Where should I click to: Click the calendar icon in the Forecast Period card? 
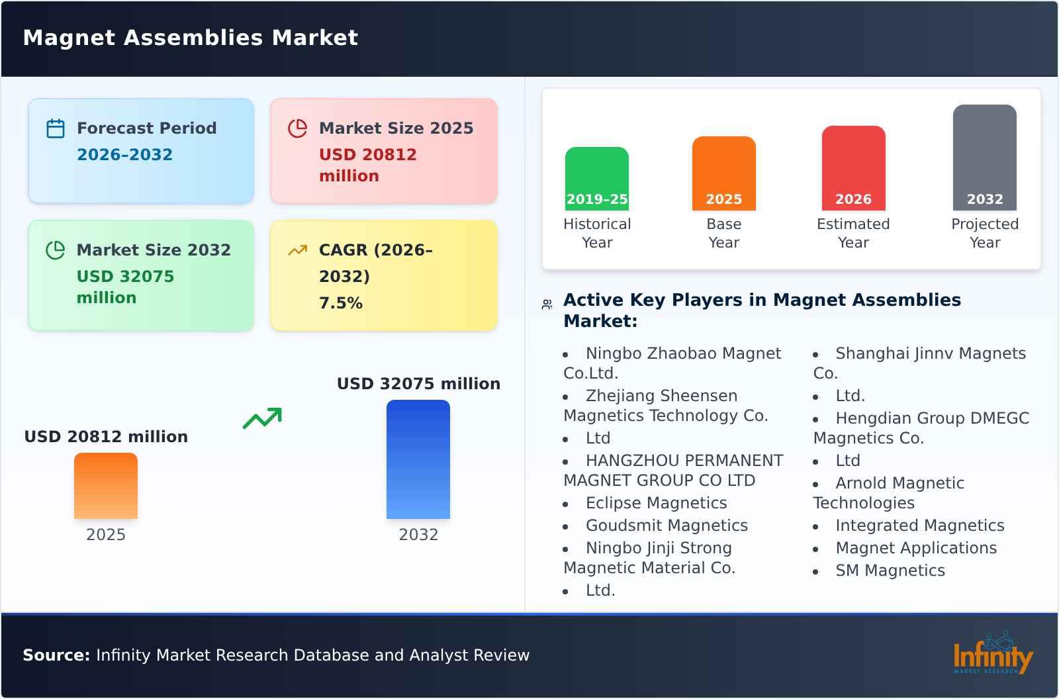pyautogui.click(x=56, y=127)
